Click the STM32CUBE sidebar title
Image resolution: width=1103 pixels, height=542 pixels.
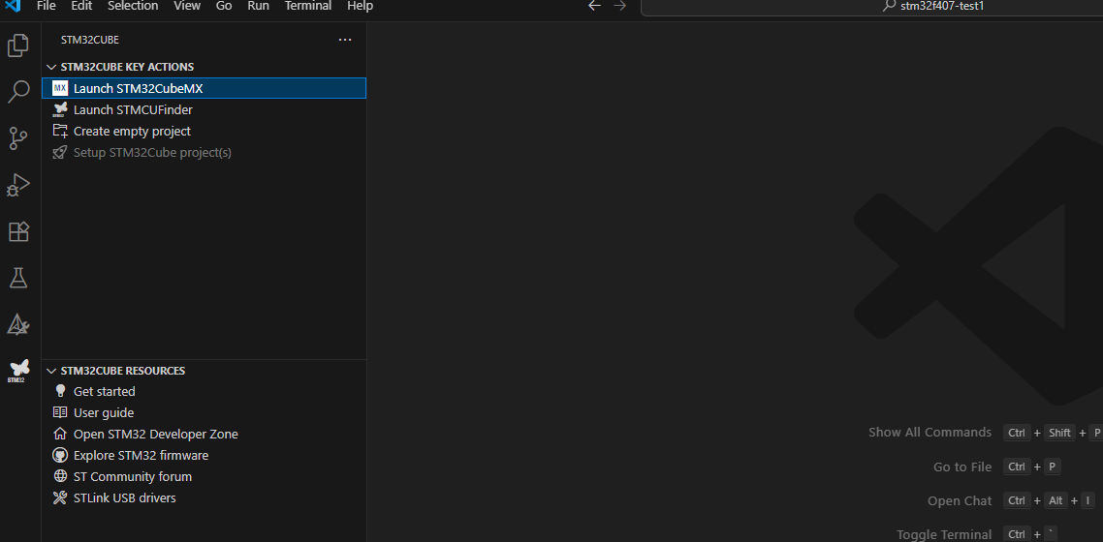click(90, 40)
